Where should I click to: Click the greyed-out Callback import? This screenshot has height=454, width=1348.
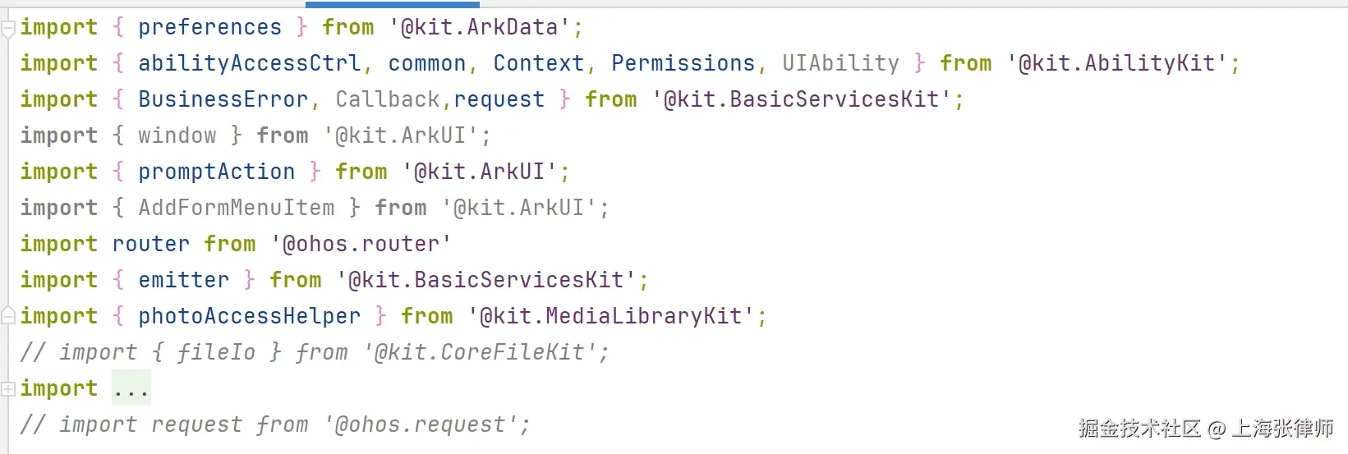(x=388, y=99)
